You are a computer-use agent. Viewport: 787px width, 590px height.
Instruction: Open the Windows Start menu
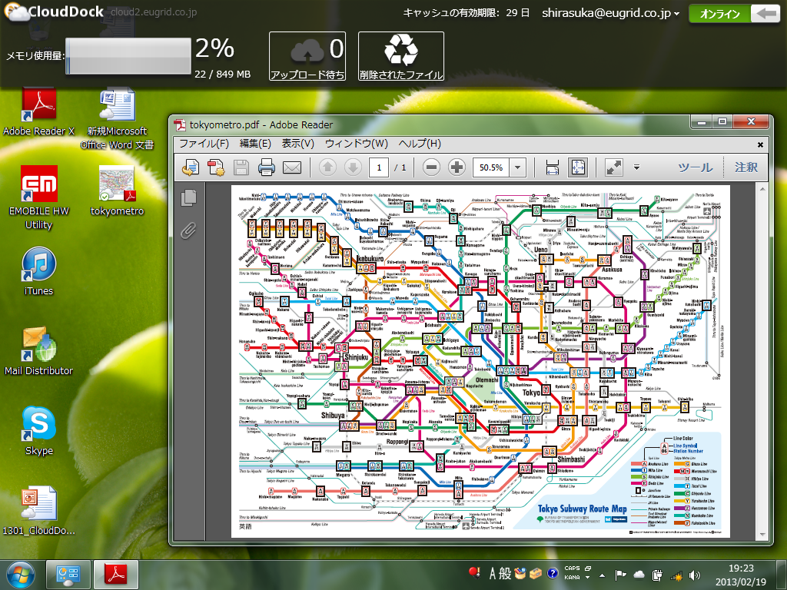(20, 575)
